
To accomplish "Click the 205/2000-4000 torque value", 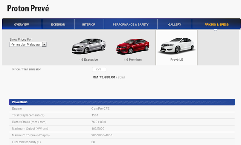I will point(102,135).
